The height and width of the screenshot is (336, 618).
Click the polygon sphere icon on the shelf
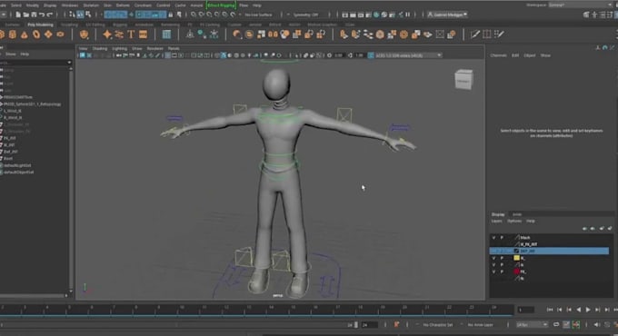[x=1, y=35]
